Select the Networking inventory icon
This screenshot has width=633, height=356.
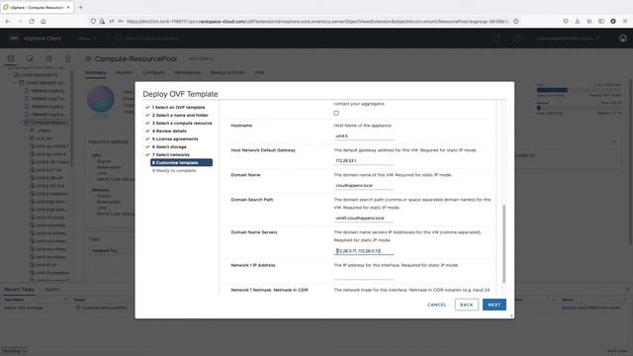pyautogui.click(x=67, y=58)
